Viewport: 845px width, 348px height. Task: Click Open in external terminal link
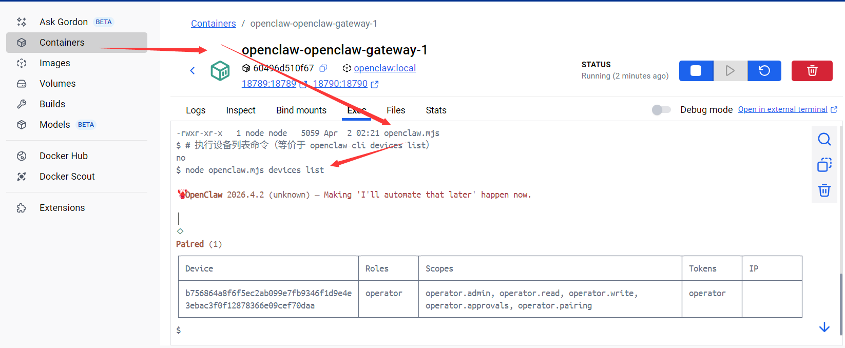click(782, 109)
